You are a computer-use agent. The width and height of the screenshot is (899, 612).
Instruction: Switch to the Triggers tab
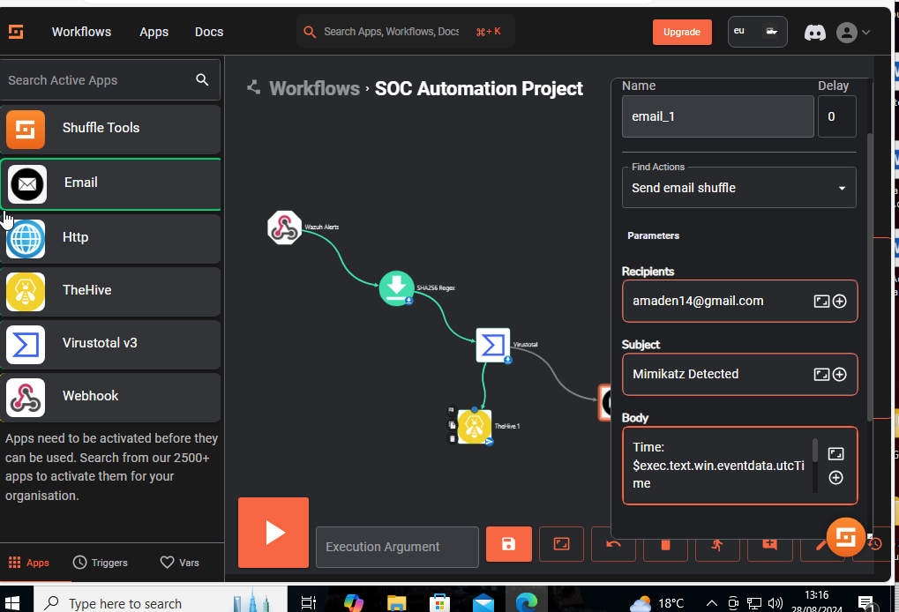point(100,563)
